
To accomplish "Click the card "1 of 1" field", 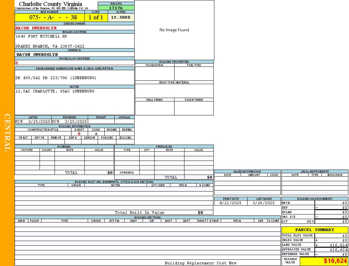I will pyautogui.click(x=96, y=18).
